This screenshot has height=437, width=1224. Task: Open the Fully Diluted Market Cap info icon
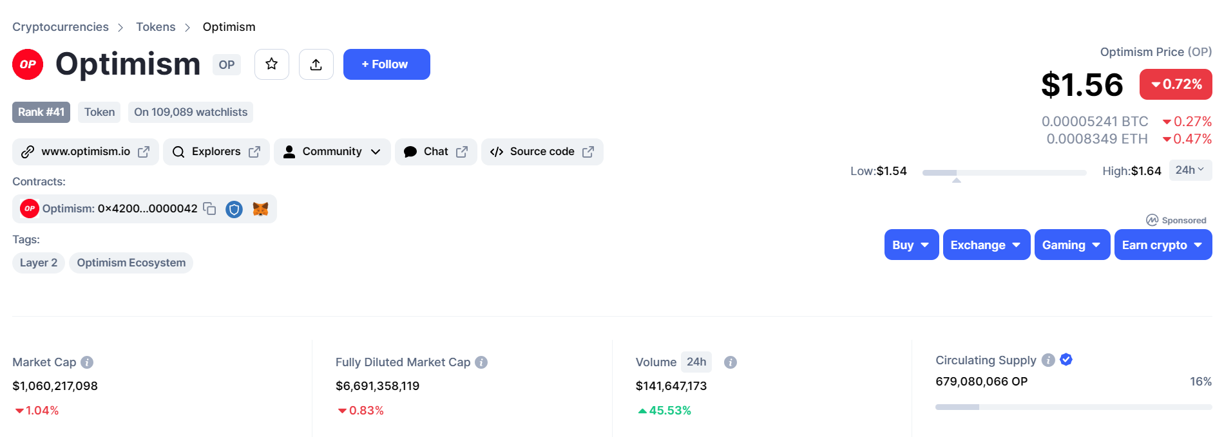481,362
